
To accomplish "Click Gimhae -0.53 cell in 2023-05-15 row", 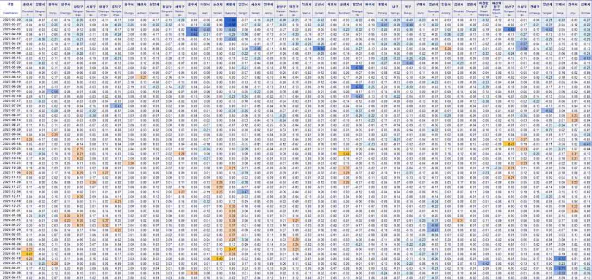I will tap(585, 58).
